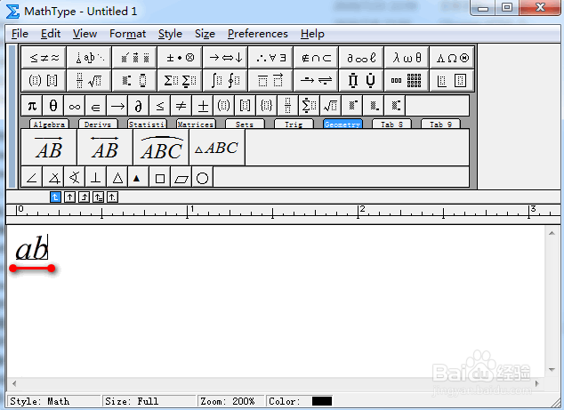Switch to the Derivs tab
The image size is (564, 410).
[98, 125]
